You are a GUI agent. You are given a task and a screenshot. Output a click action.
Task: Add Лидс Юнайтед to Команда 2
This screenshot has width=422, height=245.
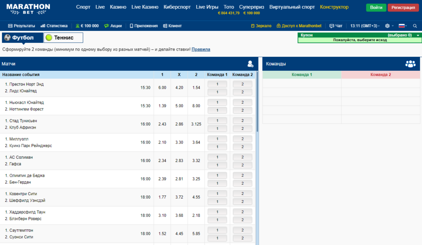point(242,92)
